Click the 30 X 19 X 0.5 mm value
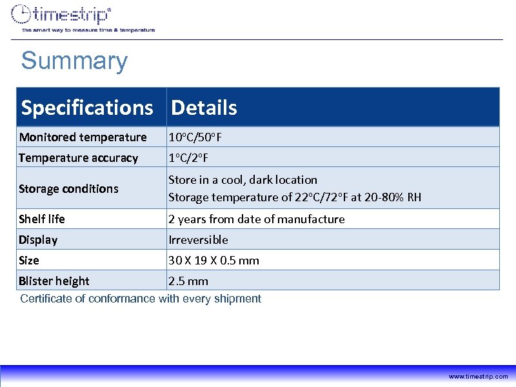The image size is (516, 387). point(214,261)
